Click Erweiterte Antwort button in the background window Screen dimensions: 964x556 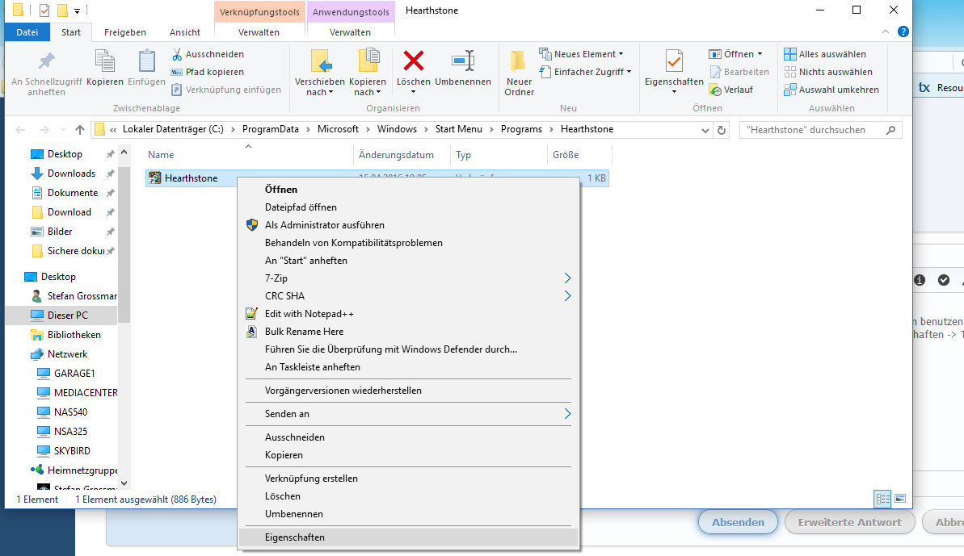(849, 522)
